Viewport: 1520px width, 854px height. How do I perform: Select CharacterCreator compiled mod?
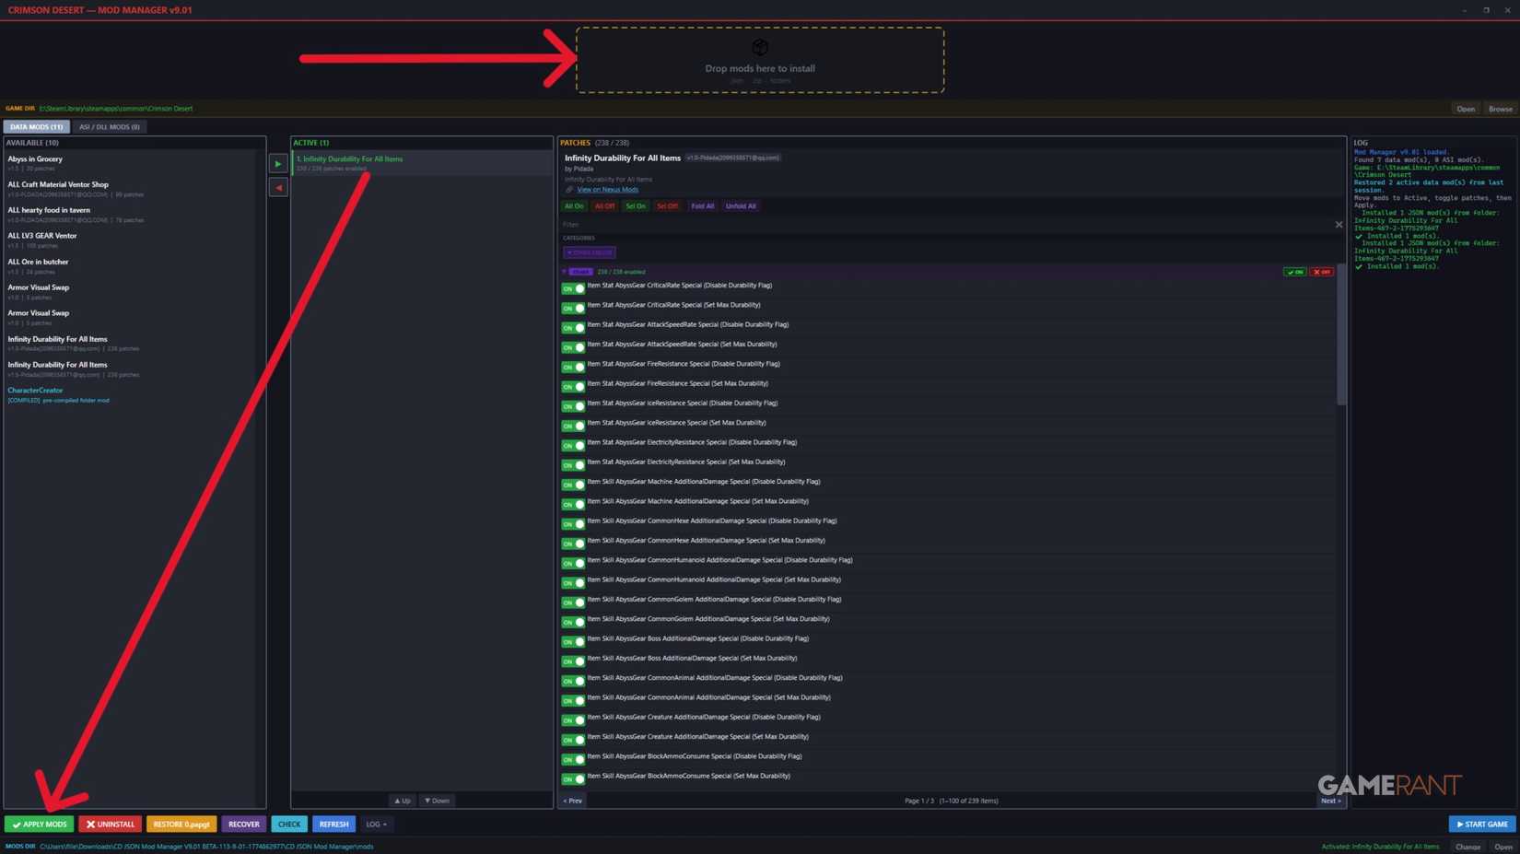point(130,395)
